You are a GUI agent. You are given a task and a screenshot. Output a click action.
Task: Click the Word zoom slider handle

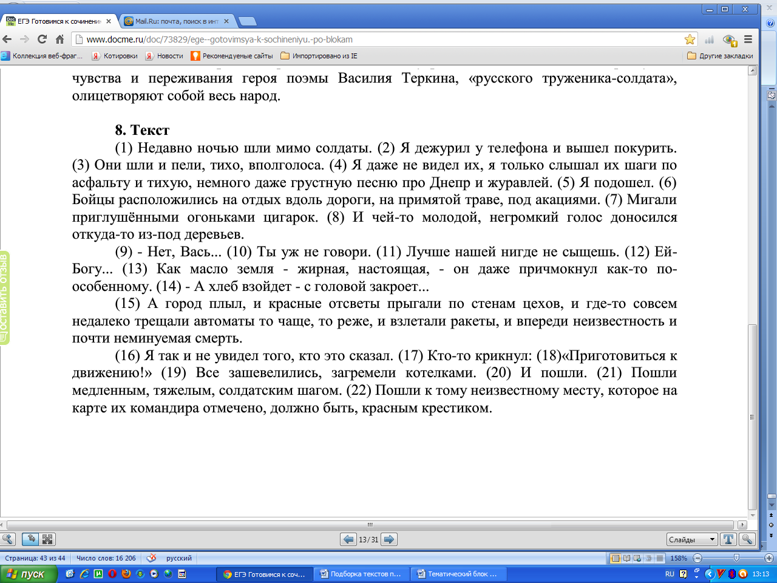coord(736,558)
